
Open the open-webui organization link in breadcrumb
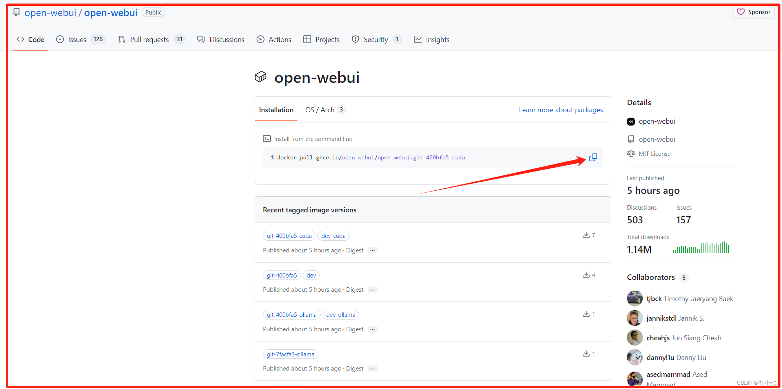click(x=50, y=13)
